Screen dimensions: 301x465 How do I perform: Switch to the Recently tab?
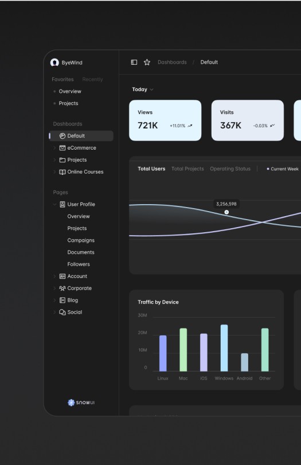[x=92, y=80]
